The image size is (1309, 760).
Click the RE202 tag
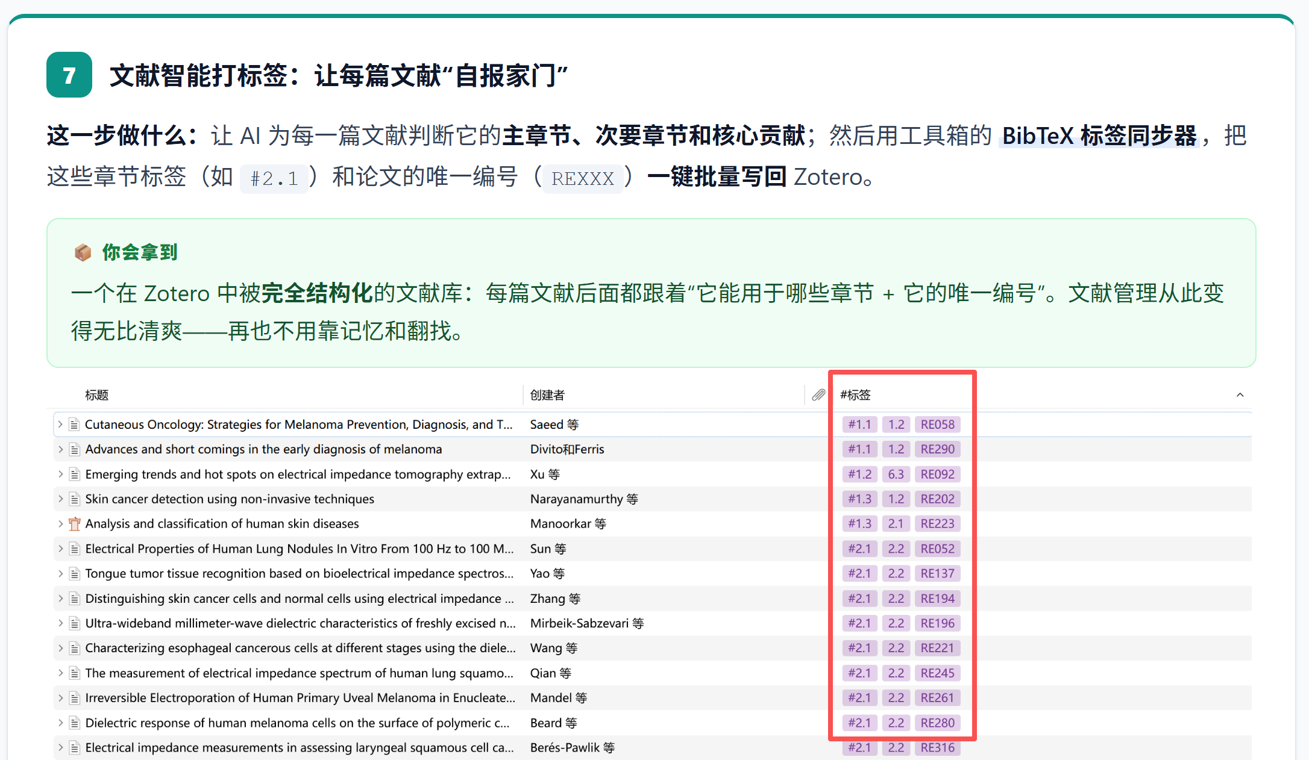click(937, 499)
